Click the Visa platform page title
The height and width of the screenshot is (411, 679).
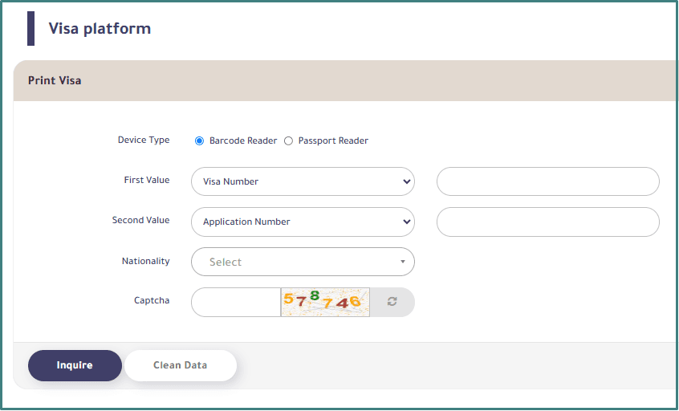tap(100, 29)
